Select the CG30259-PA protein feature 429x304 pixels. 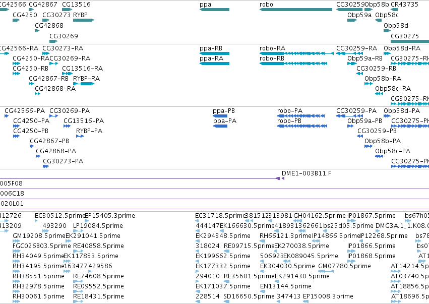[x=350, y=116]
